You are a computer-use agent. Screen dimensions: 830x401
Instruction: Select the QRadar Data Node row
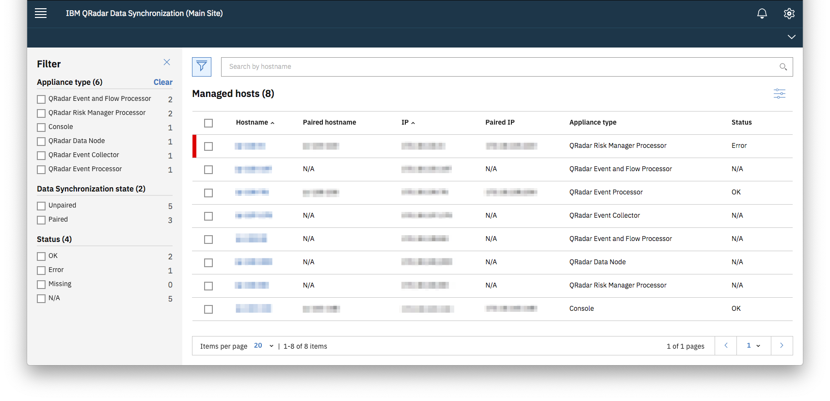pyautogui.click(x=208, y=263)
